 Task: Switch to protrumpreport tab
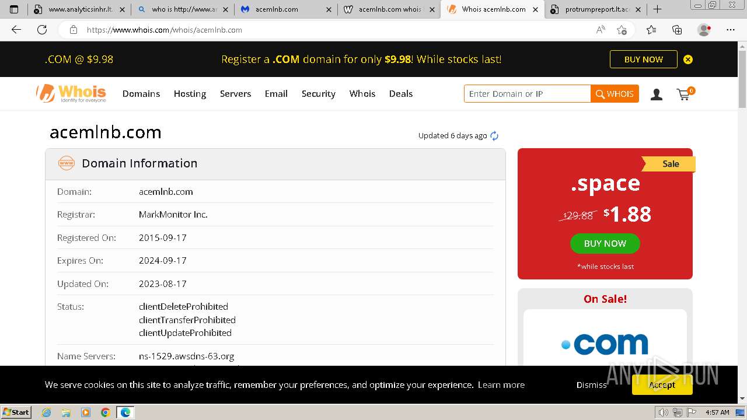[595, 9]
